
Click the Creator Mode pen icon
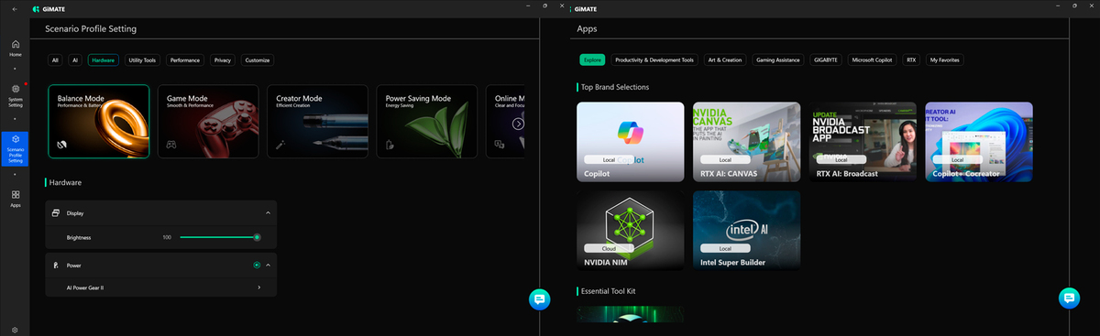click(x=280, y=145)
